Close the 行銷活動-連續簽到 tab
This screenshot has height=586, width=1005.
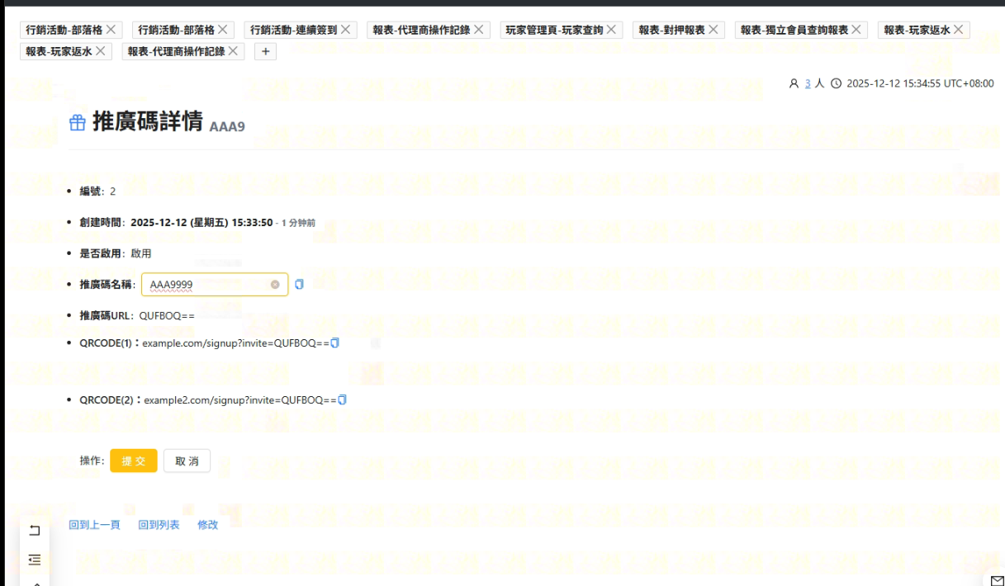click(x=345, y=30)
